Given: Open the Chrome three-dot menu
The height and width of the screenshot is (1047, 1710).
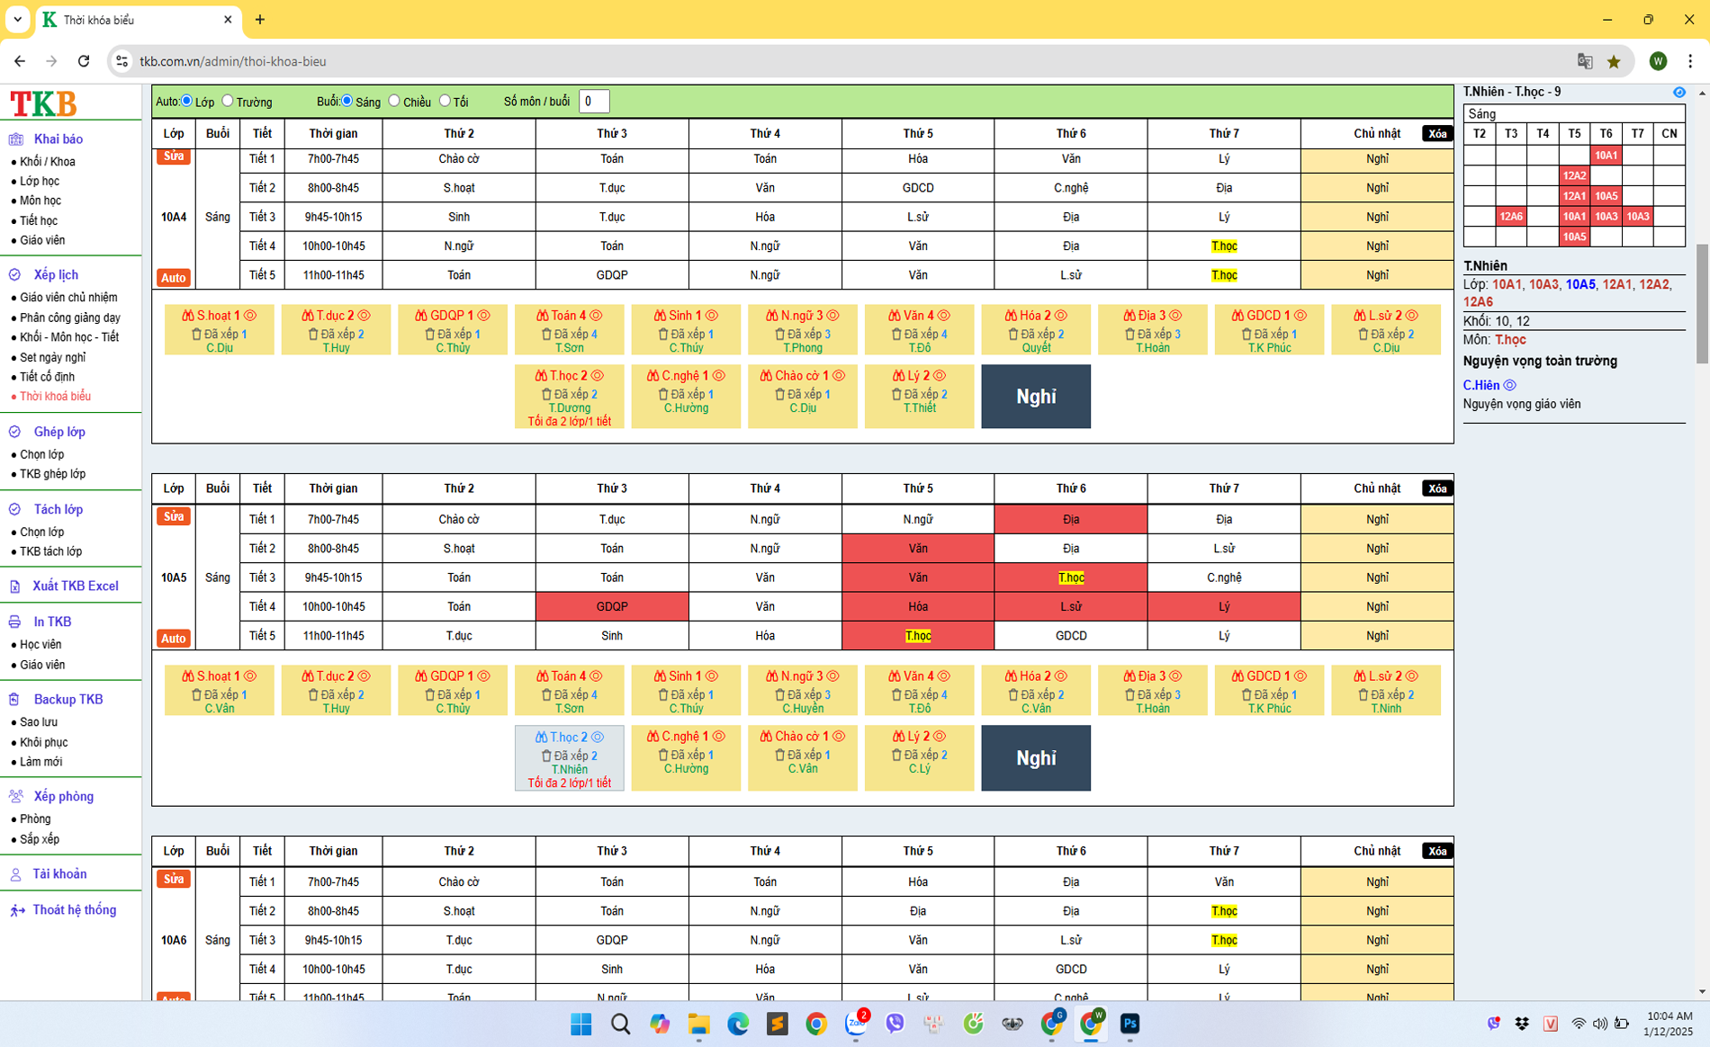Looking at the screenshot, I should click(1689, 61).
